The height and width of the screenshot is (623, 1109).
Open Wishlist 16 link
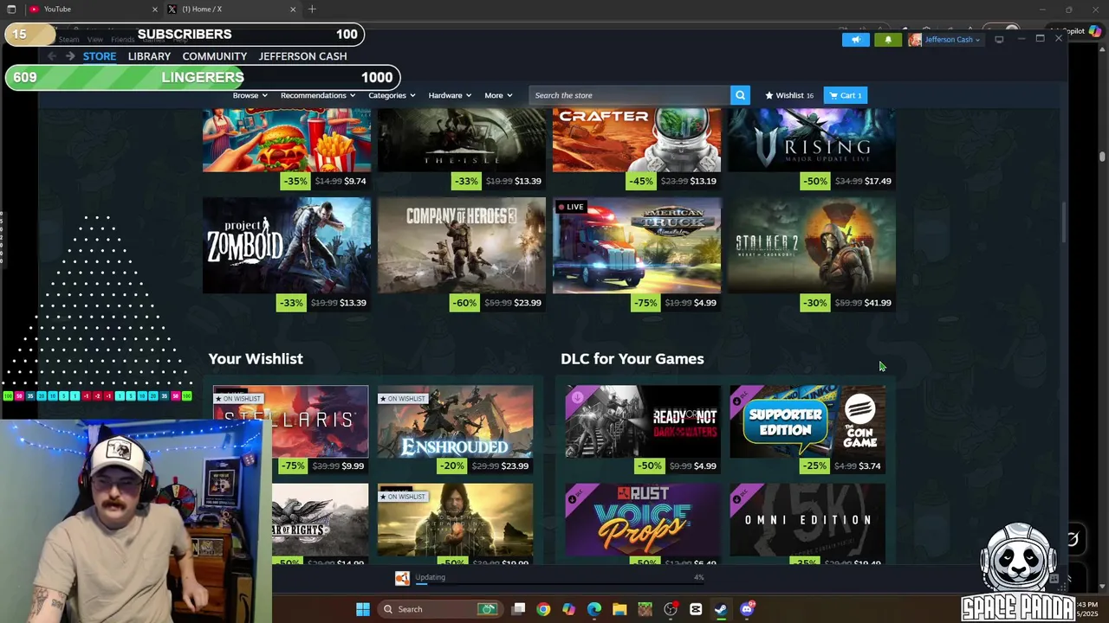click(x=789, y=95)
